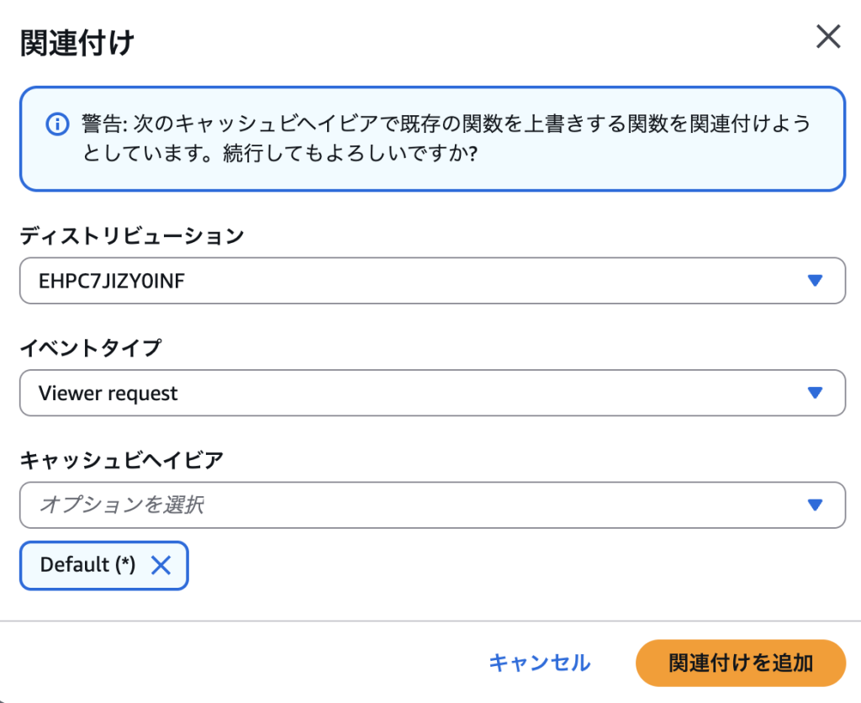Click the Viewer request event type value
This screenshot has width=861, height=703.
point(108,394)
